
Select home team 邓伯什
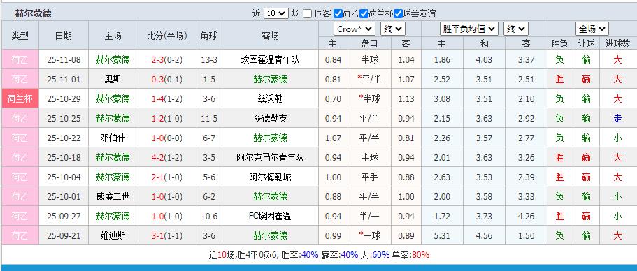point(113,138)
